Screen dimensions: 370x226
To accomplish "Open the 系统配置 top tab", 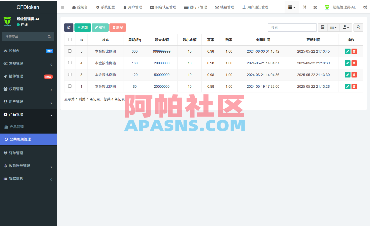I will (x=105, y=7).
